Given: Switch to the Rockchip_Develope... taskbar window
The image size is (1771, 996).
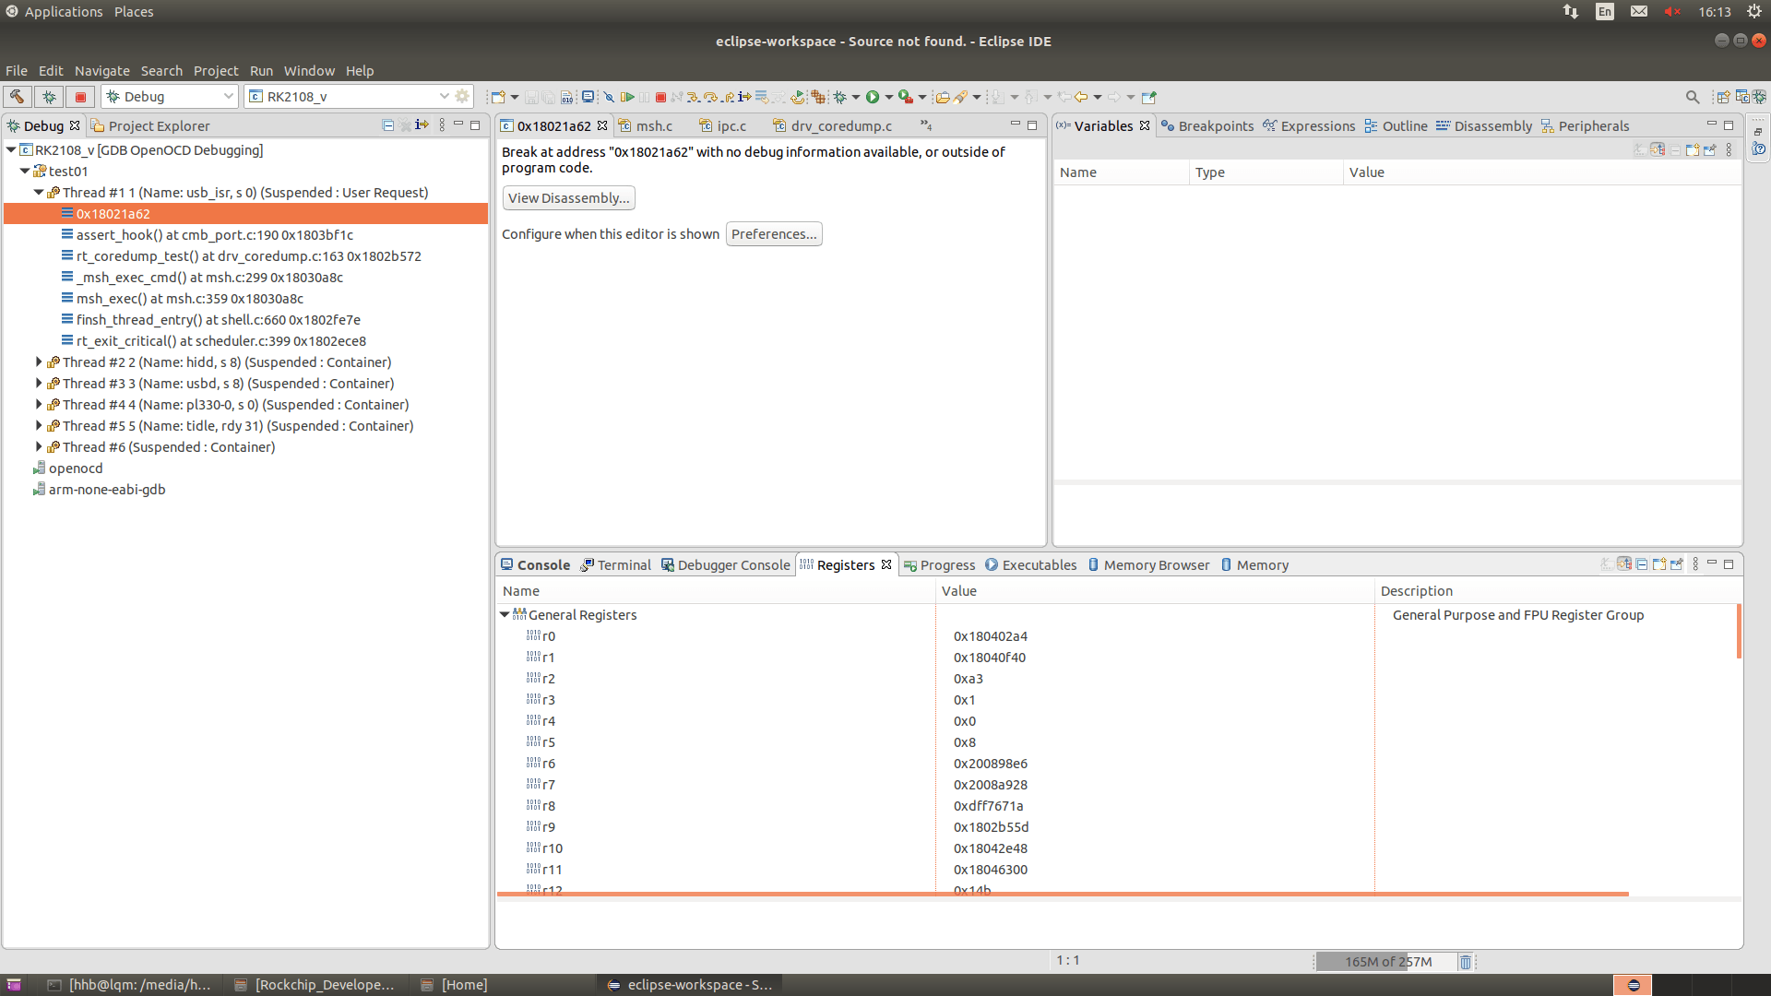Looking at the screenshot, I should 315,985.
